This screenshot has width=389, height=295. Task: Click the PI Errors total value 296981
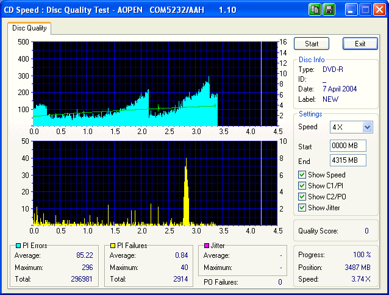[x=82, y=279]
